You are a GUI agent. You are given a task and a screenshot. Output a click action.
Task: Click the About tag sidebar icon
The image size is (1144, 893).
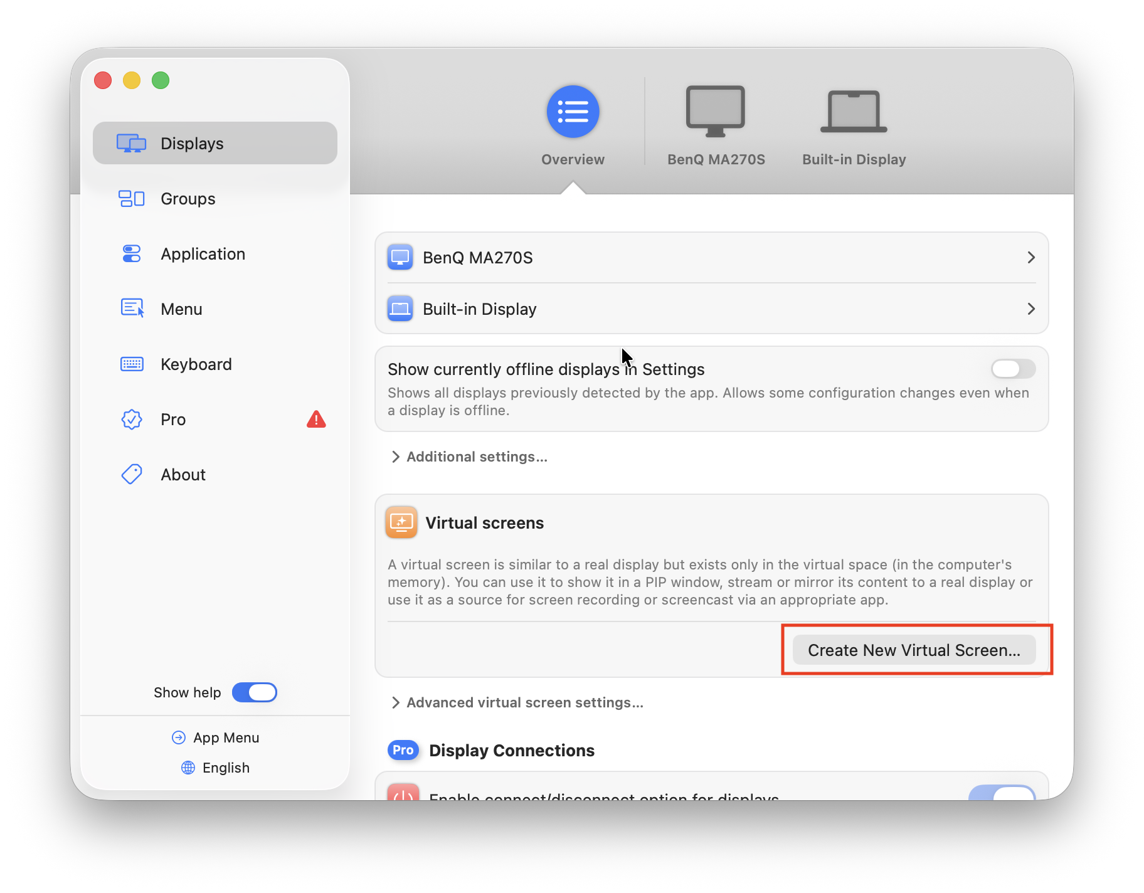pyautogui.click(x=132, y=474)
